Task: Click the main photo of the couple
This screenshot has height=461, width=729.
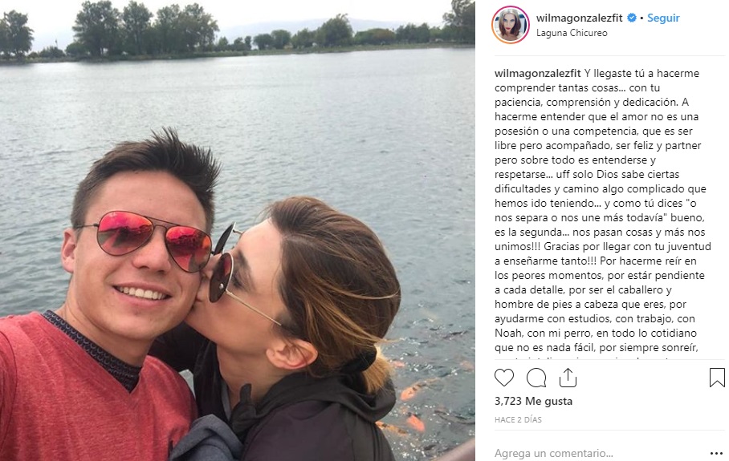Action: click(237, 231)
